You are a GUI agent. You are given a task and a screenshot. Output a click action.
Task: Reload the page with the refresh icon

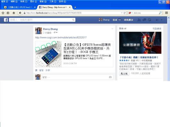tap(125, 13)
